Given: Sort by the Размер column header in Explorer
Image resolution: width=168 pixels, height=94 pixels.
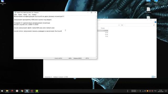Looking at the screenshot, I should 103,28.
